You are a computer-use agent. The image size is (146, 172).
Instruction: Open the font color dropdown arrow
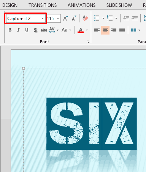pyautogui.click(x=87, y=30)
